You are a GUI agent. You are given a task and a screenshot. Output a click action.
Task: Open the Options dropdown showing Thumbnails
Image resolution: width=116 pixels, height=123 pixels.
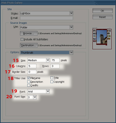click(46, 53)
